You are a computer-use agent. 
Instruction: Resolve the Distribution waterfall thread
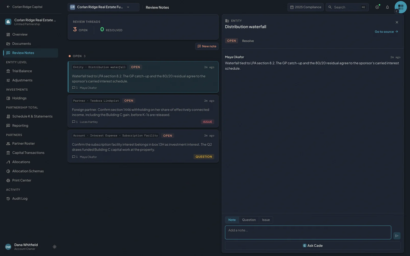[x=248, y=41]
